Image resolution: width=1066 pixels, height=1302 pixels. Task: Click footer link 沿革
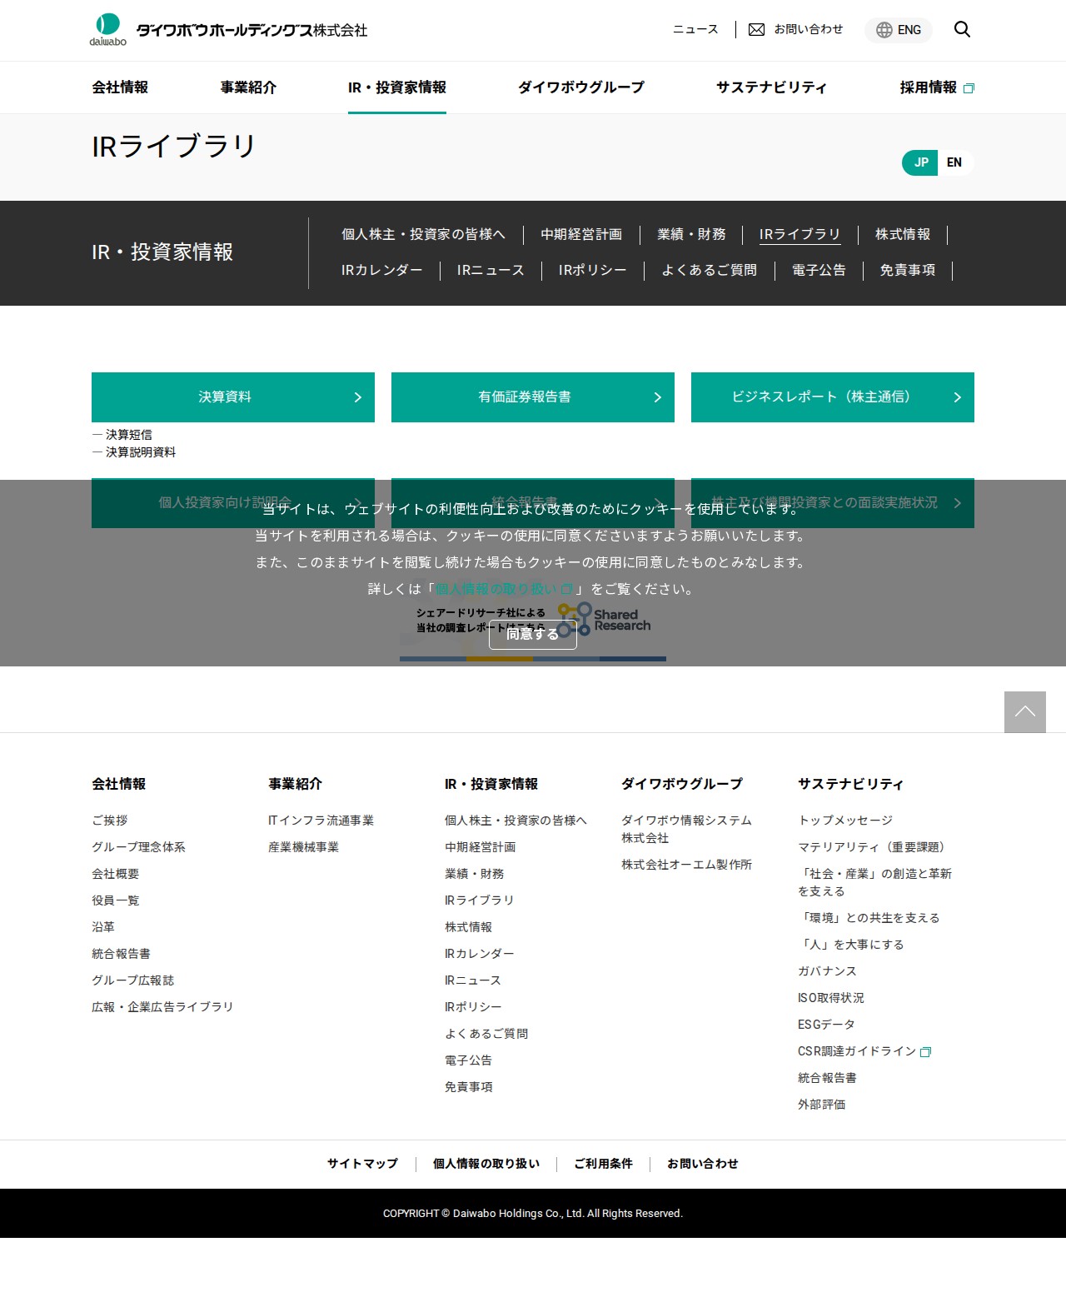pyautogui.click(x=103, y=927)
